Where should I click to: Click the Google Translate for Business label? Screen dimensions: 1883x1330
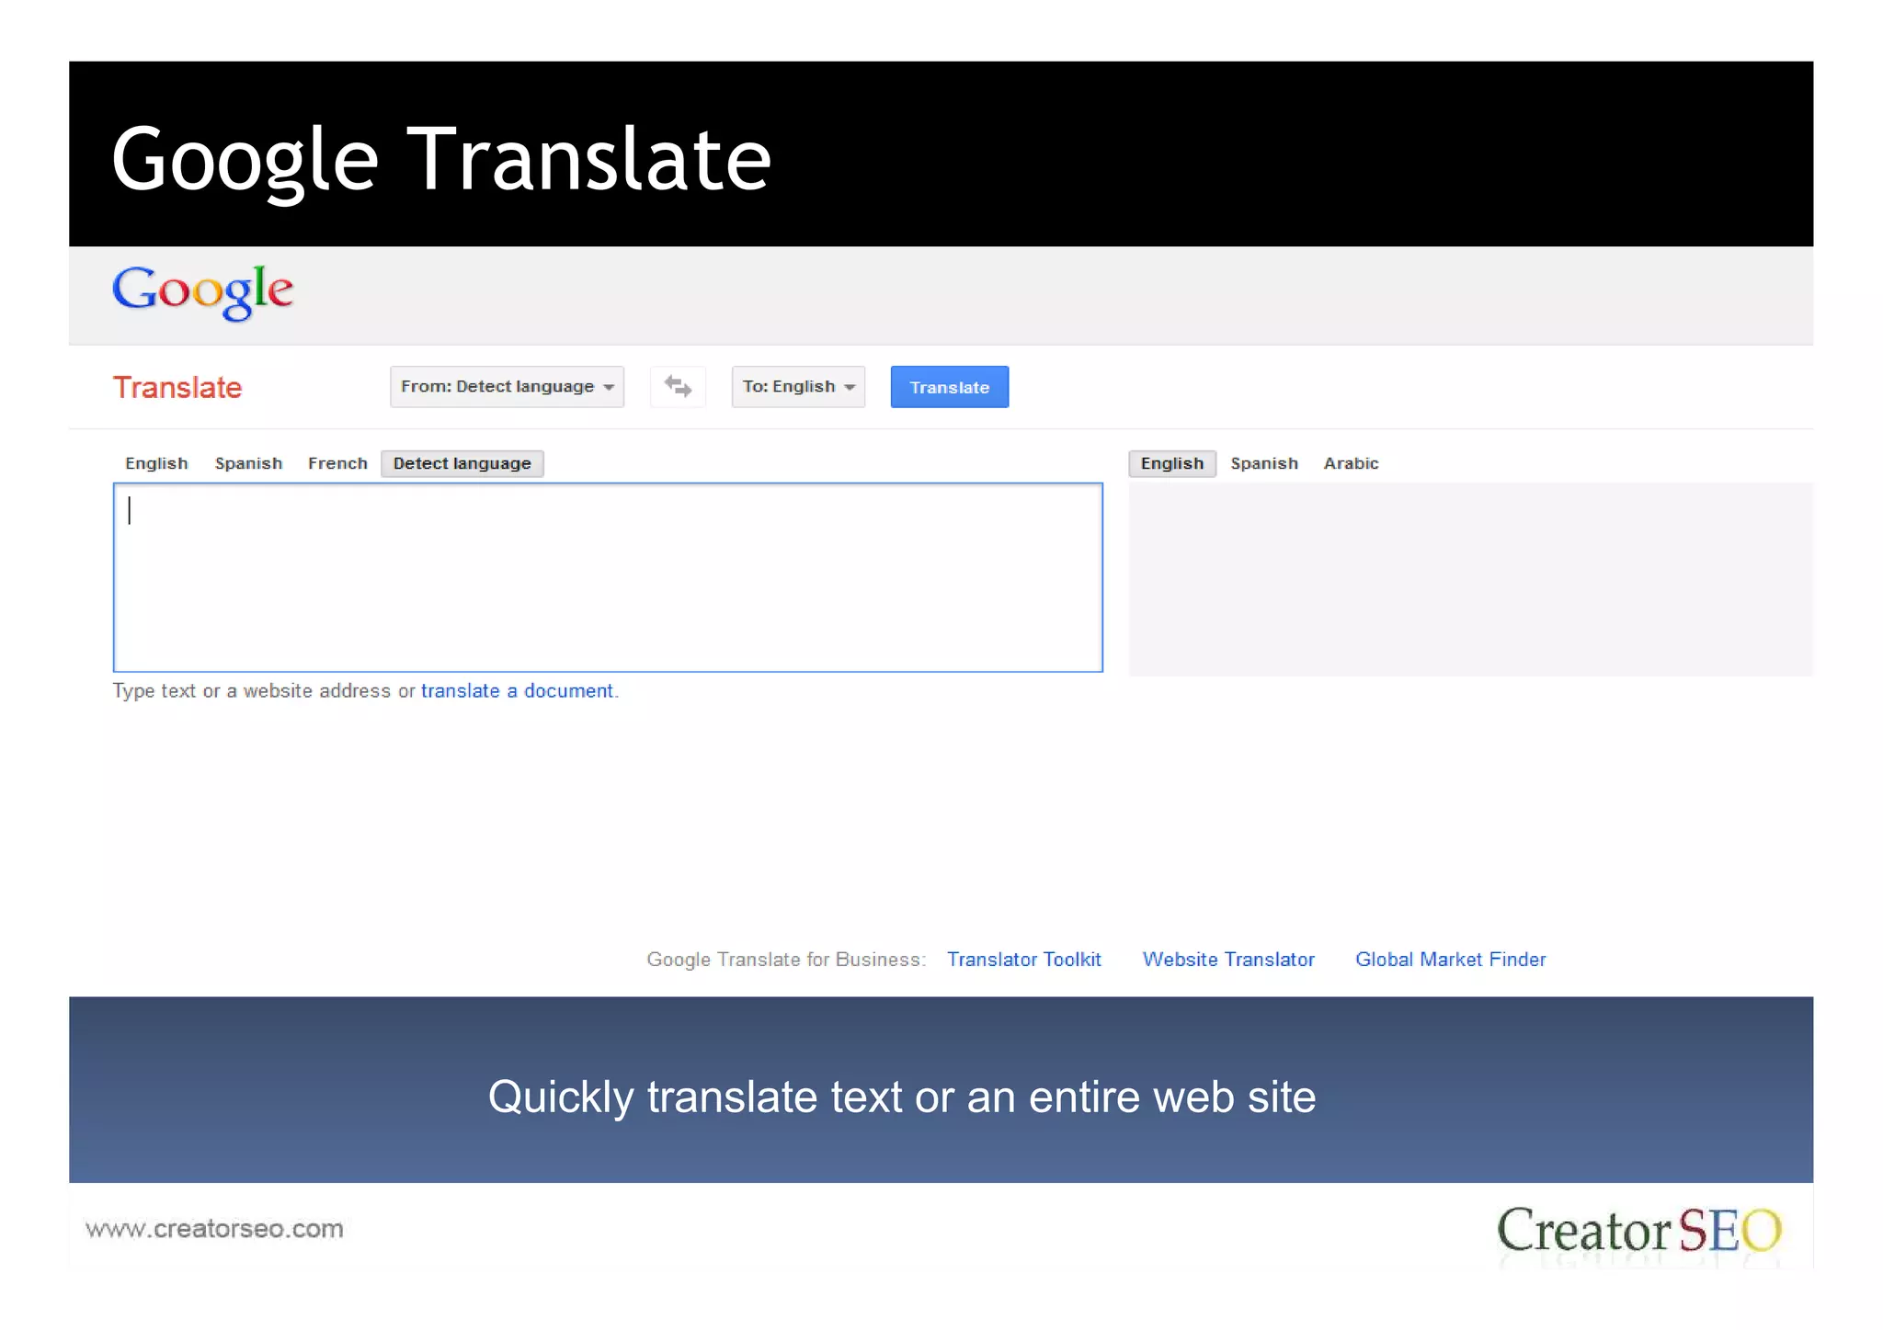(x=786, y=960)
